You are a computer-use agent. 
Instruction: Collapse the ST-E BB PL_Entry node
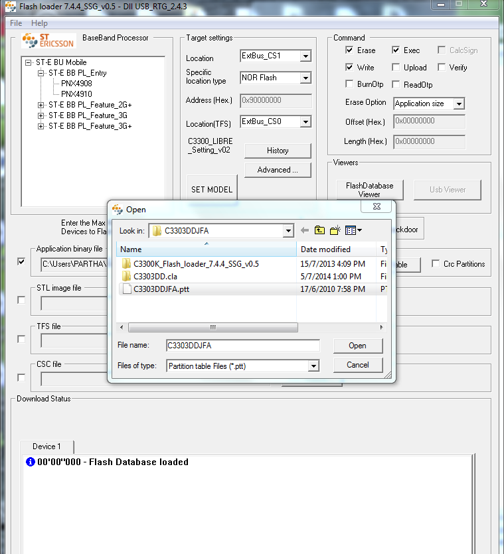[41, 73]
